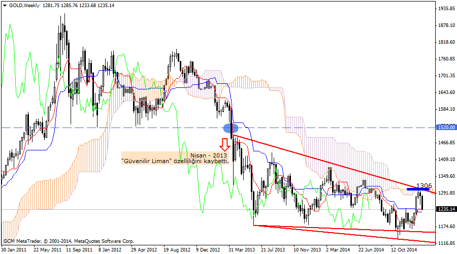
Task: Click "31 Mar 2013" on the time axis
Action: click(x=242, y=250)
